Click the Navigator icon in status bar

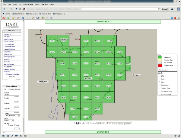(3, 136)
